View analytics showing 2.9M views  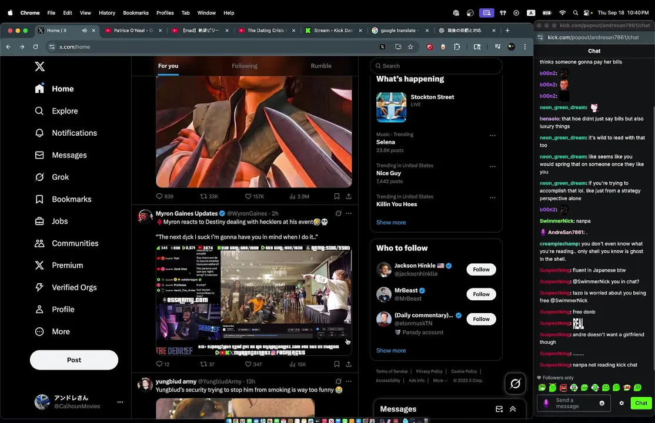click(x=299, y=196)
